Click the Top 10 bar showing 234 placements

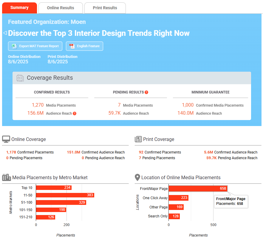54,188
